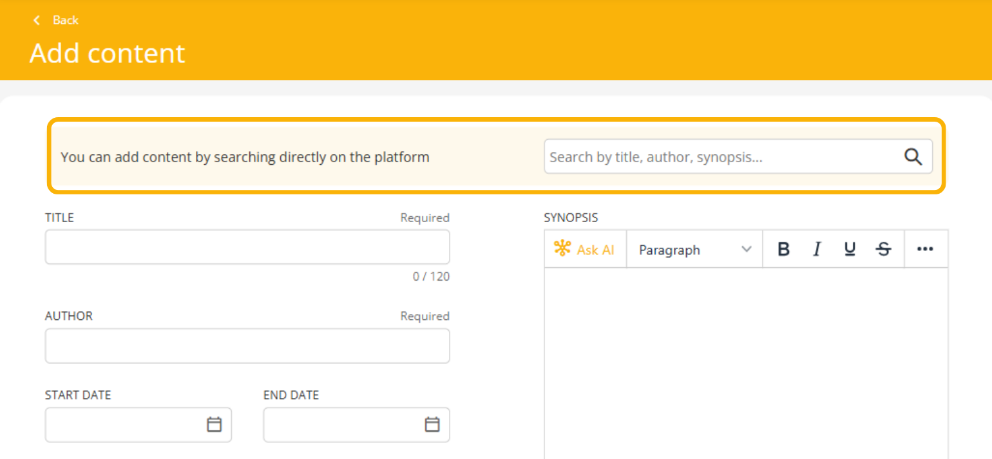Screen dimensions: 992x459
Task: Go back using the Back link
Action: 65,21
